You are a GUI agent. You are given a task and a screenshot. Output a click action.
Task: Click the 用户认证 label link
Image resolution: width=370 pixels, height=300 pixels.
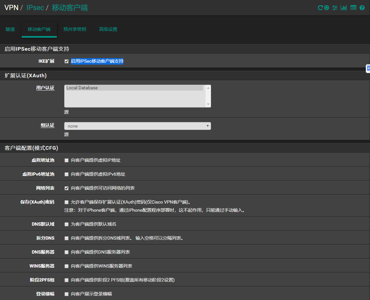(45, 88)
